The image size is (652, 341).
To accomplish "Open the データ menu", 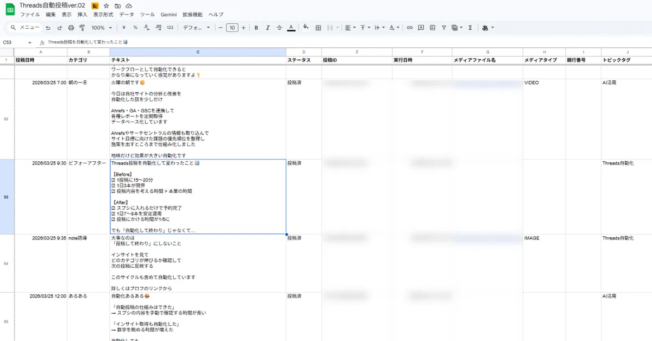I will click(x=127, y=15).
